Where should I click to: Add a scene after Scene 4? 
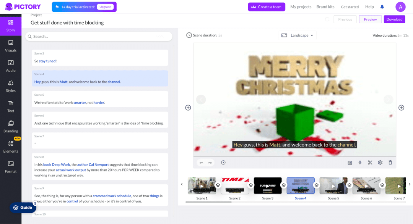(x=401, y=108)
